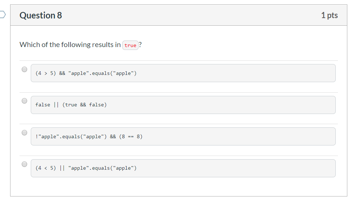Screen dimensions: 360x203
Task: Click the 'Which of the following results in' text
Action: tap(70, 45)
